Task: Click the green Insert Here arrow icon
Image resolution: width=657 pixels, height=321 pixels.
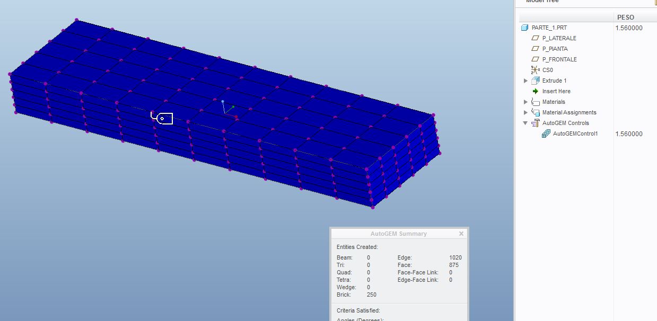Action: coord(535,91)
